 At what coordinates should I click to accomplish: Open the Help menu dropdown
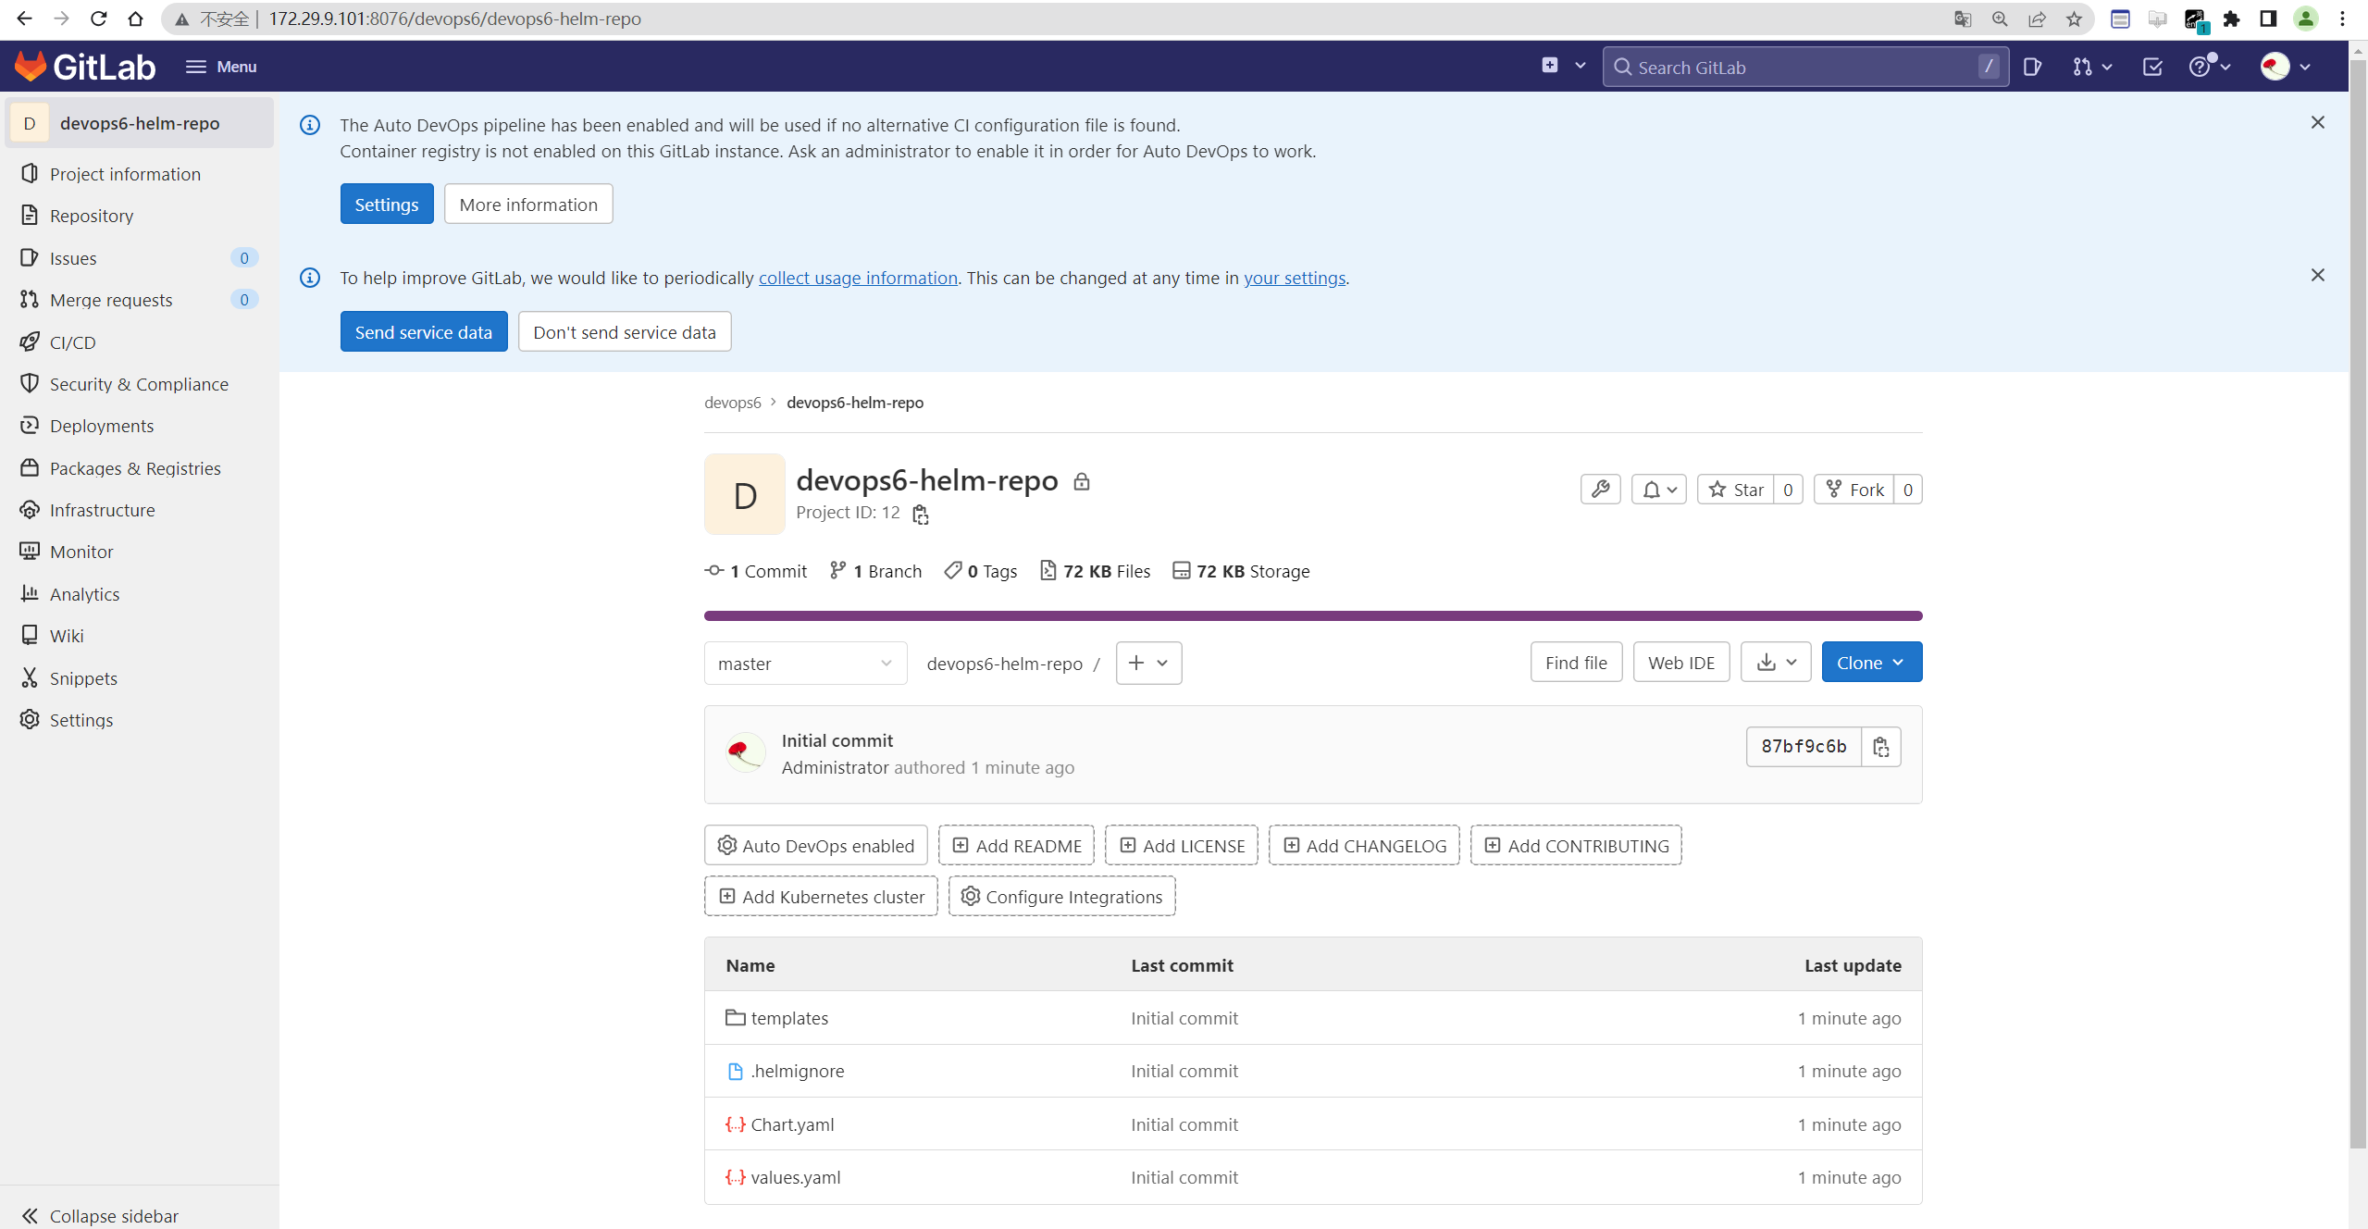click(x=2211, y=67)
